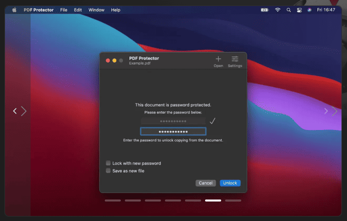
Task: Jump to the third slide indicator
Action: (153, 200)
